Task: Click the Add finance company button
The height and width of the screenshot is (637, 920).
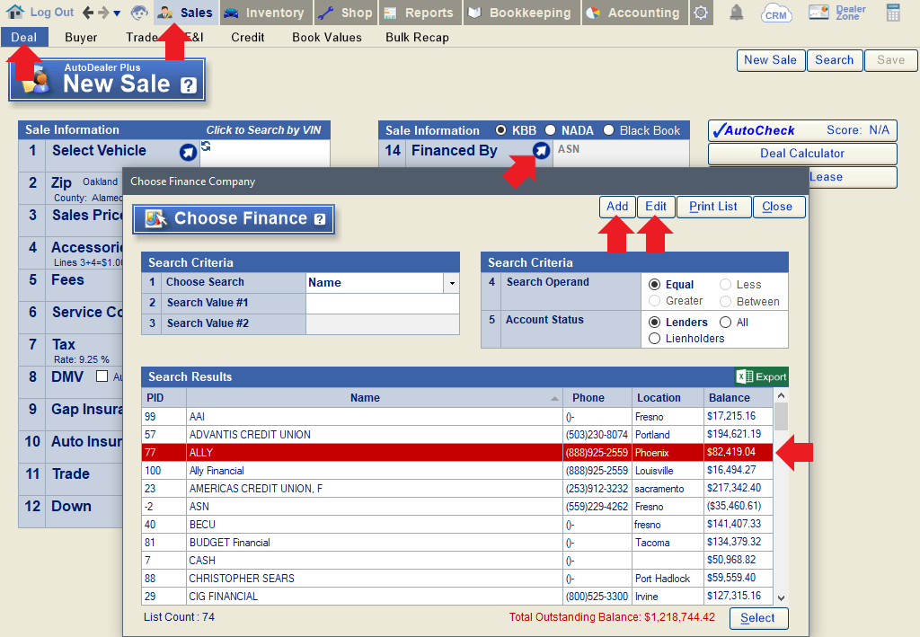Action: point(617,207)
